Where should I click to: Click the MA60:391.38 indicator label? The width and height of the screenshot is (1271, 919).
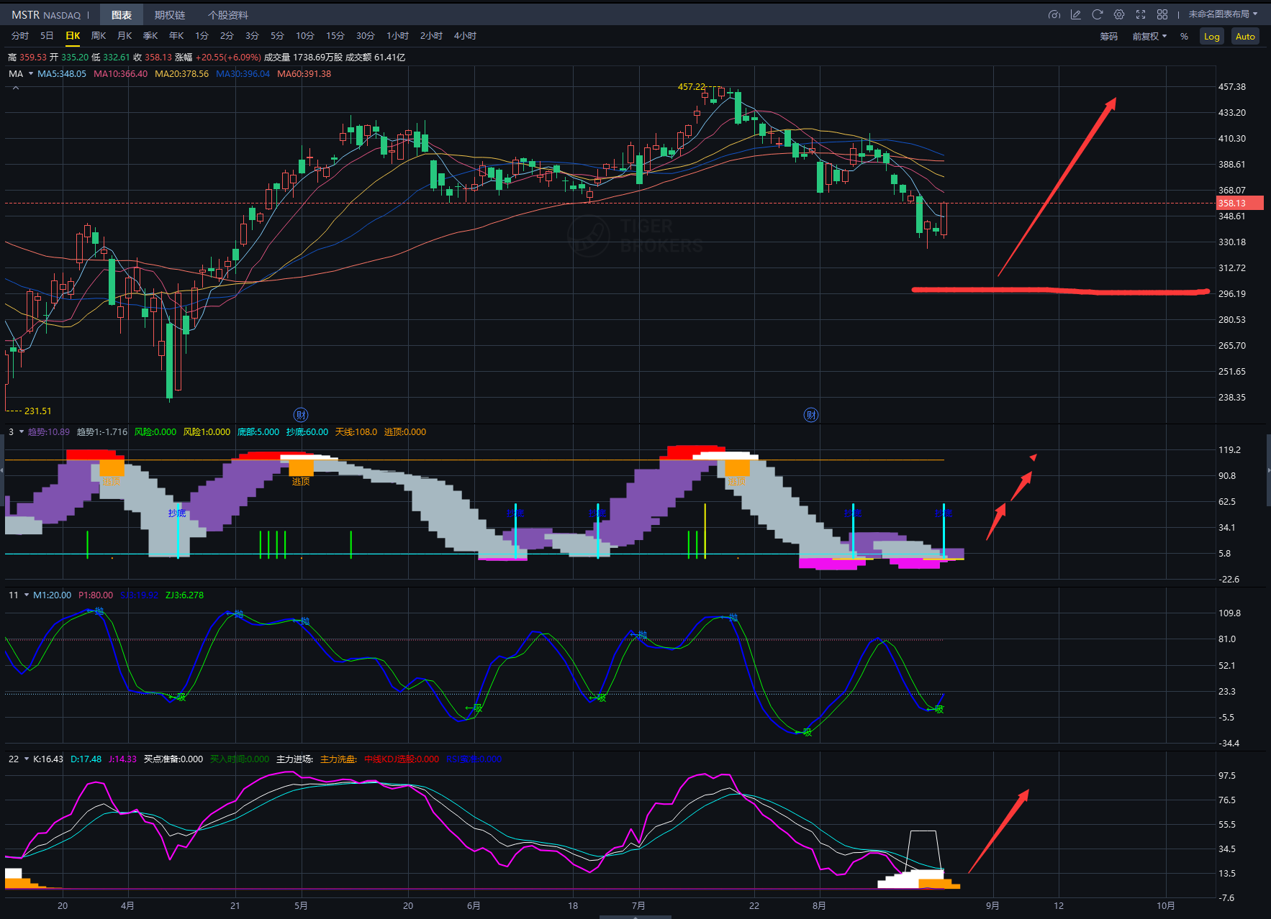click(304, 74)
